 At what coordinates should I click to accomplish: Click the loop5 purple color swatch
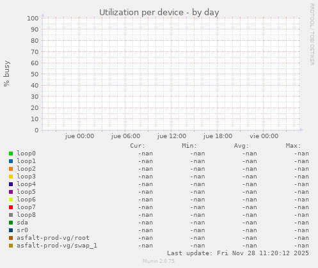11,192
